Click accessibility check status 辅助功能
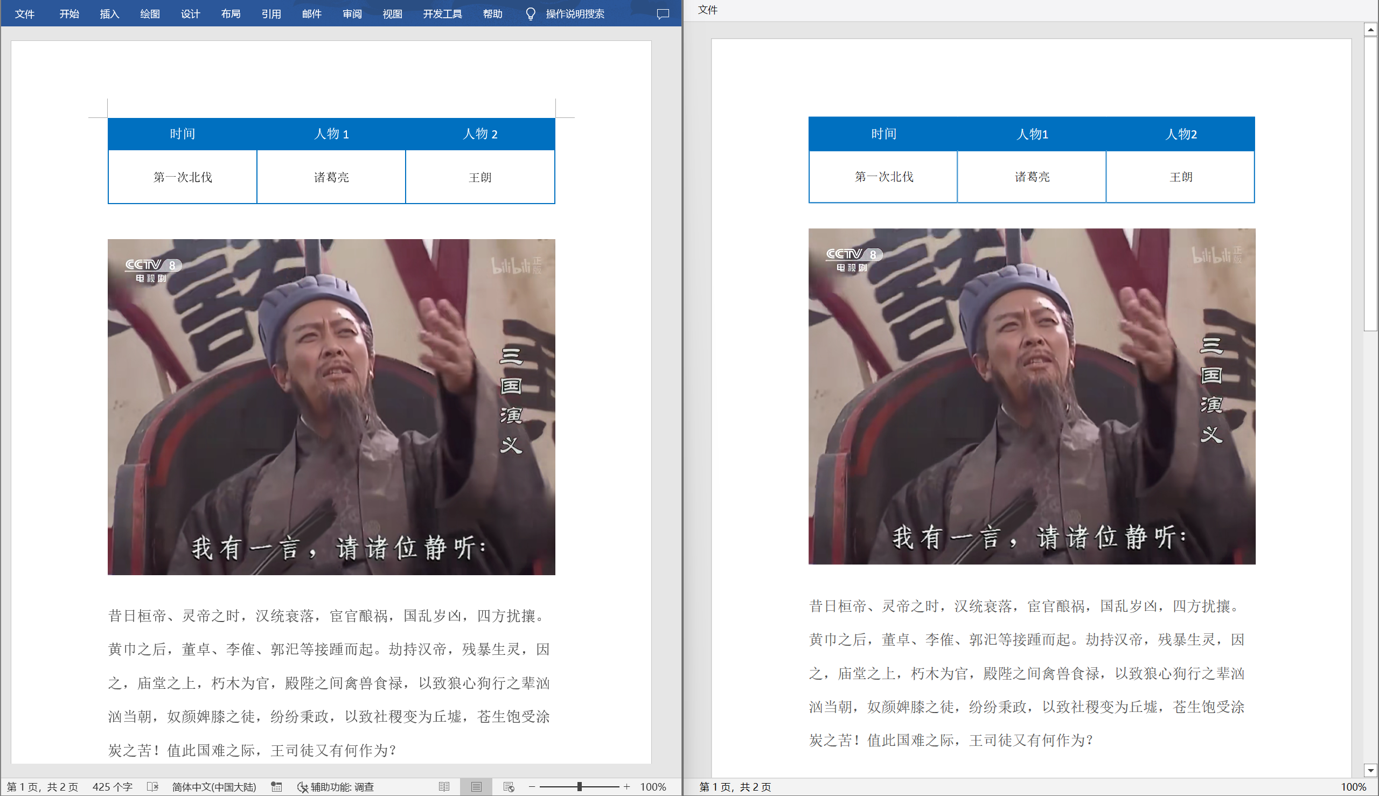Viewport: 1379px width, 796px height. (336, 787)
